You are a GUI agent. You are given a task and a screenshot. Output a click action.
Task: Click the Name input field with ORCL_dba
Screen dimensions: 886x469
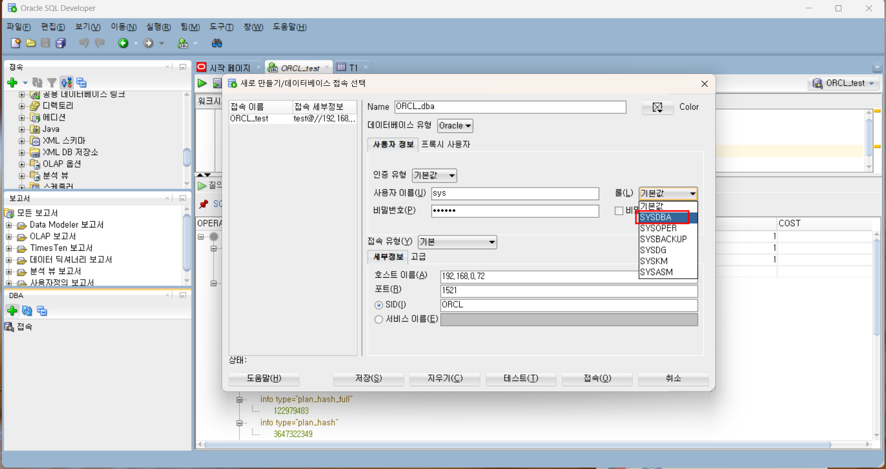(x=510, y=107)
